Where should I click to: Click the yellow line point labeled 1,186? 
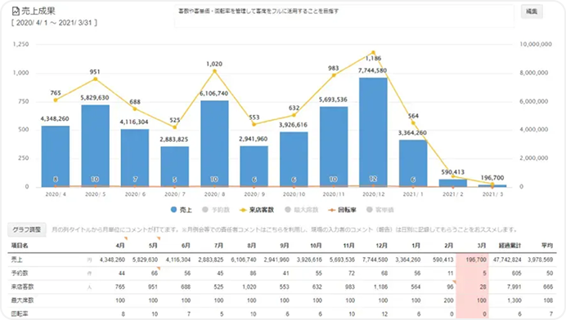373,52
